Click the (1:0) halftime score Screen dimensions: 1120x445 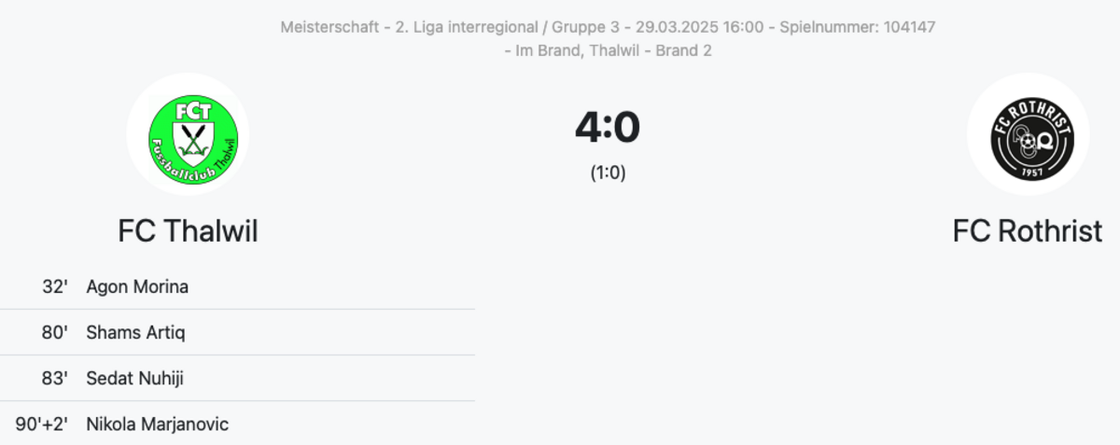608,173
